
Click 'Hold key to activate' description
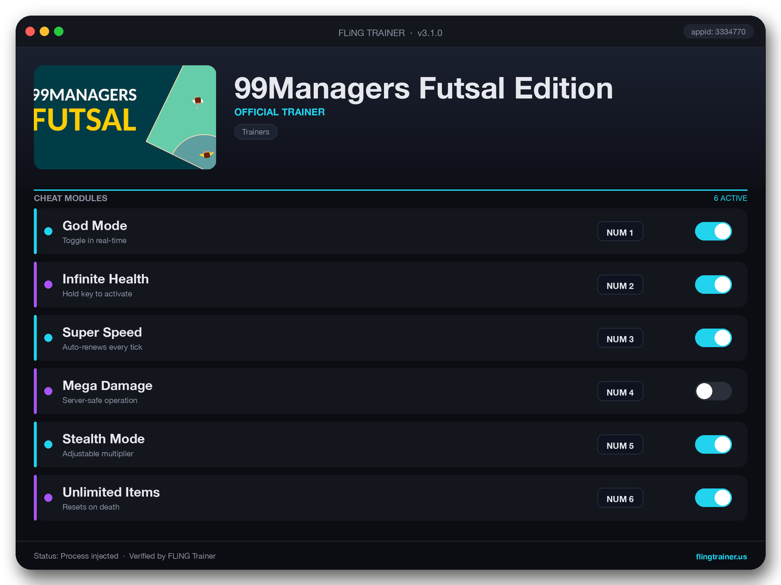(x=97, y=294)
